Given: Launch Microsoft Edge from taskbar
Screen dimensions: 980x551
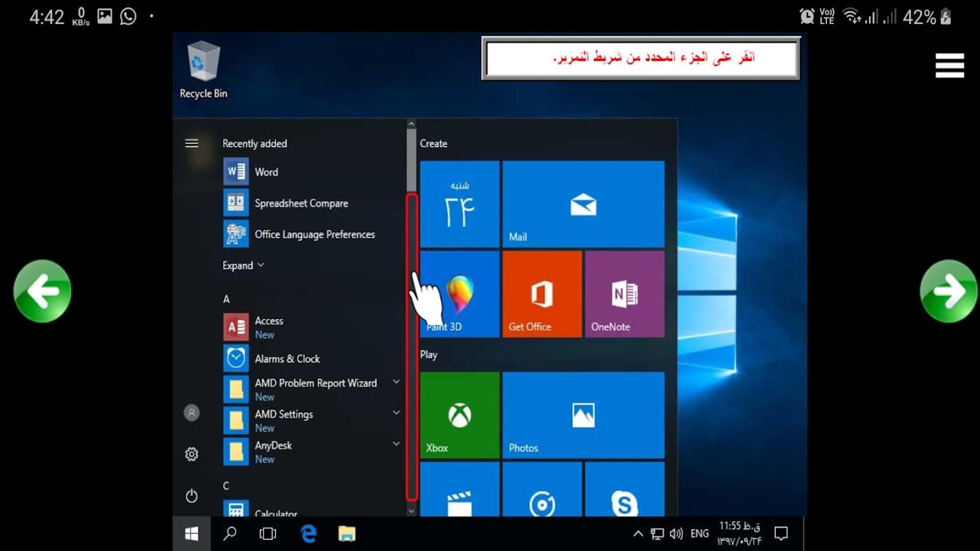Looking at the screenshot, I should 308,534.
